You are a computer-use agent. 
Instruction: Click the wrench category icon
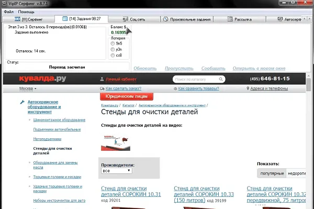(22, 102)
